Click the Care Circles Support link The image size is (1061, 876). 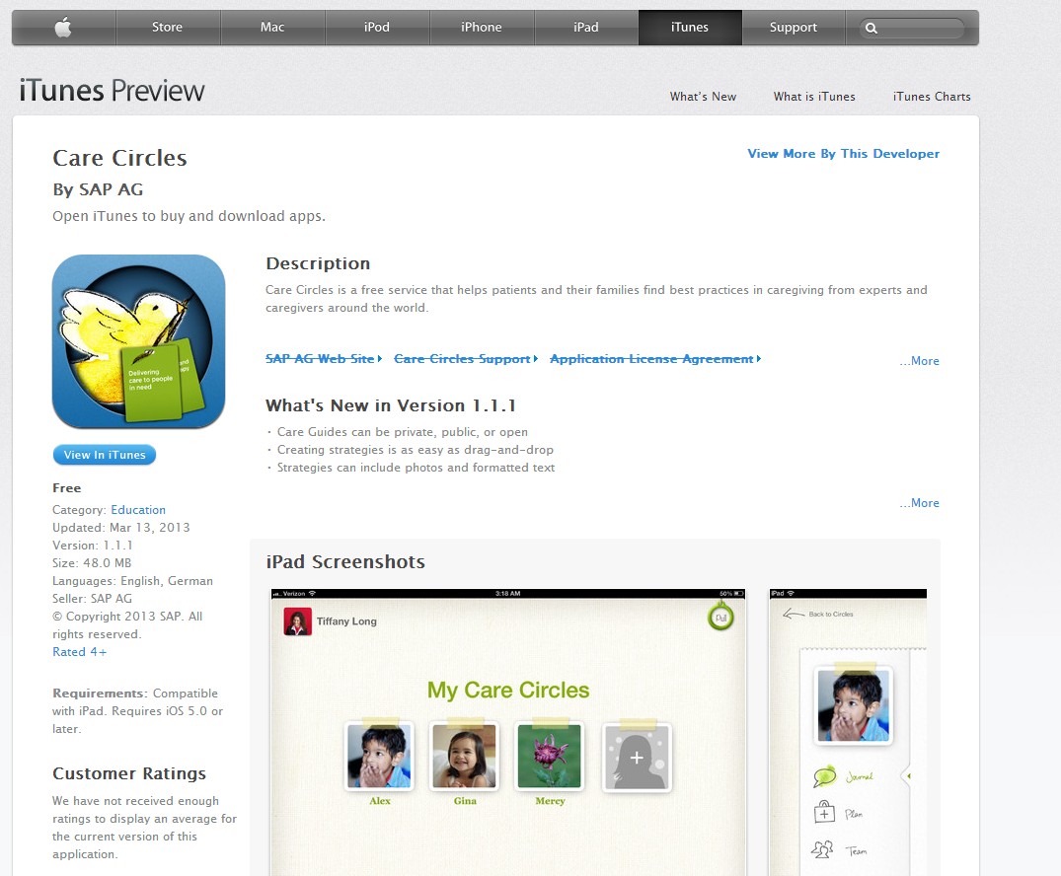pyautogui.click(x=462, y=358)
